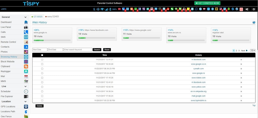Go to page 2 of results
258x118 pixels.
tap(236, 51)
